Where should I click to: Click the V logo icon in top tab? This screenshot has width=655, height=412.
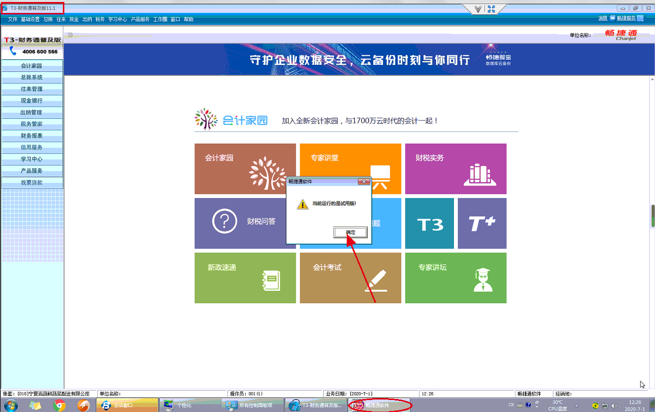point(478,8)
